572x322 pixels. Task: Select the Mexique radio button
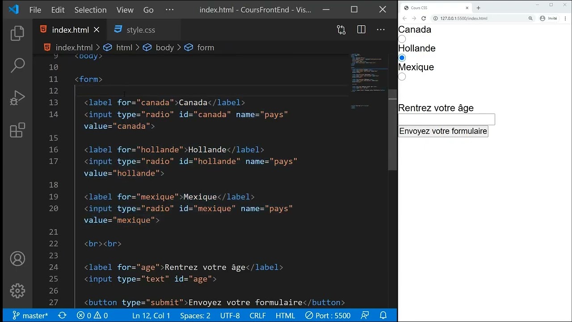[x=402, y=76]
